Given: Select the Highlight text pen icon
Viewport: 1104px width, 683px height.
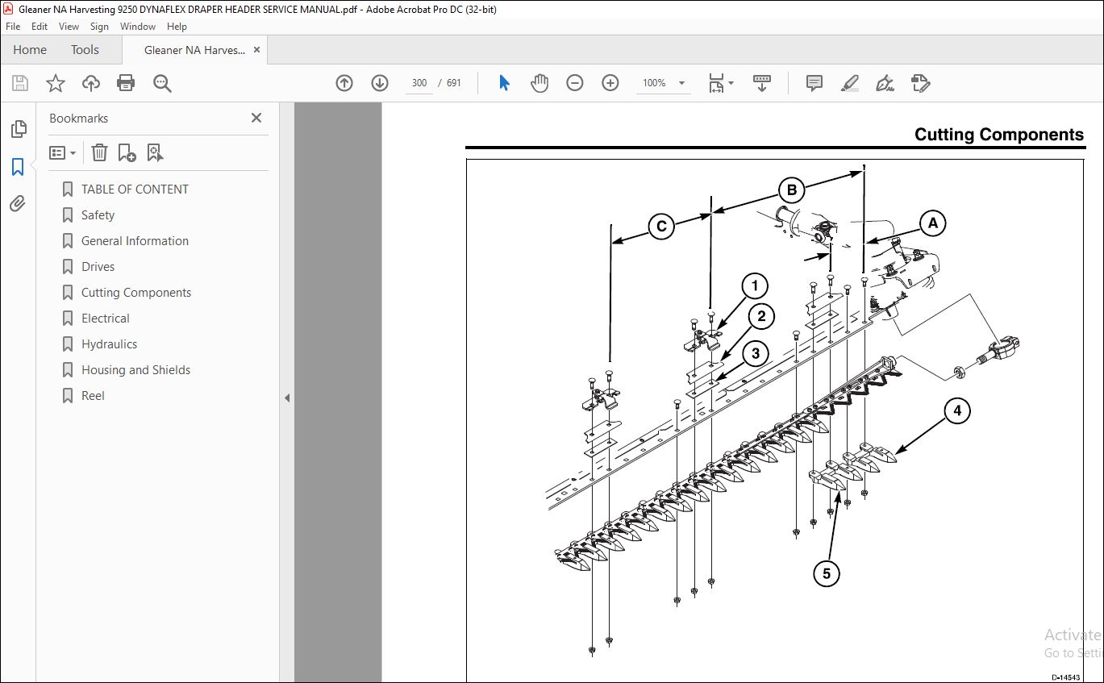Looking at the screenshot, I should click(x=849, y=83).
